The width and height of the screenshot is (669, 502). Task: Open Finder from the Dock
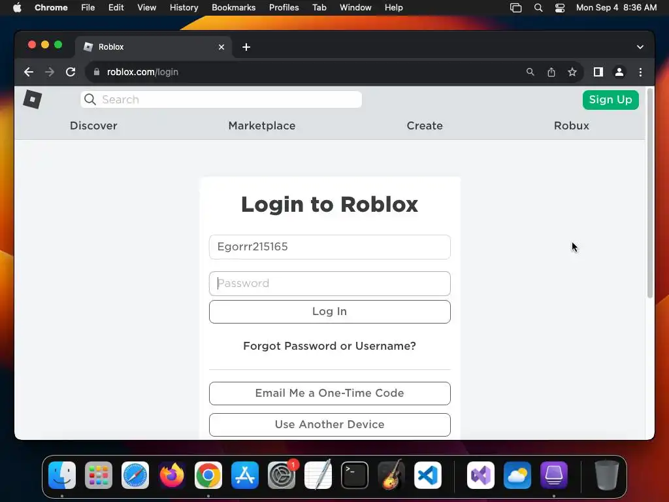(x=62, y=475)
